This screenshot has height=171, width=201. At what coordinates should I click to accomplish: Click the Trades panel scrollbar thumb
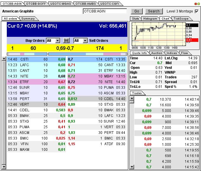pyautogui.click(x=132, y=102)
